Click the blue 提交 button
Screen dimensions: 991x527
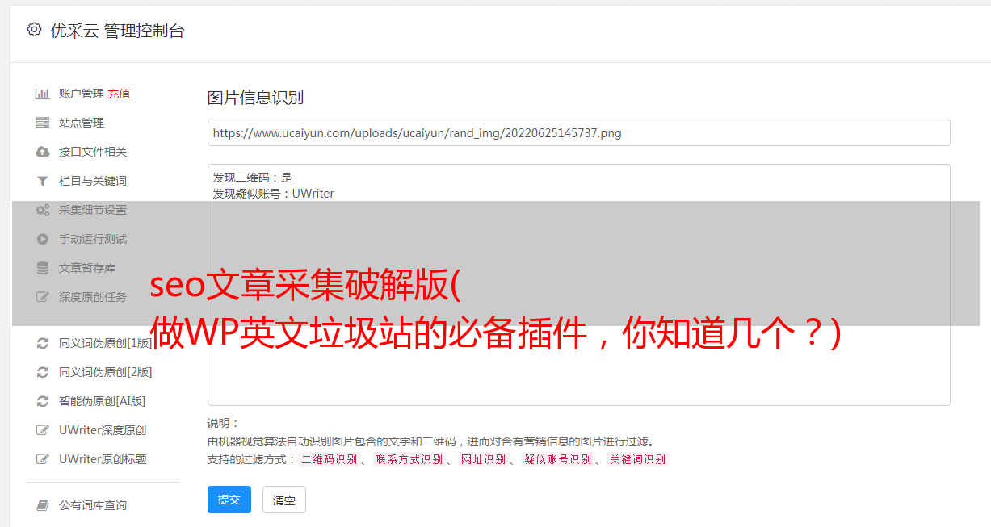point(229,500)
